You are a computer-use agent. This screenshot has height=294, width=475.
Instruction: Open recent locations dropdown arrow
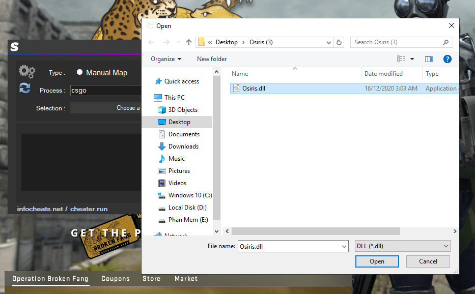tap(178, 42)
